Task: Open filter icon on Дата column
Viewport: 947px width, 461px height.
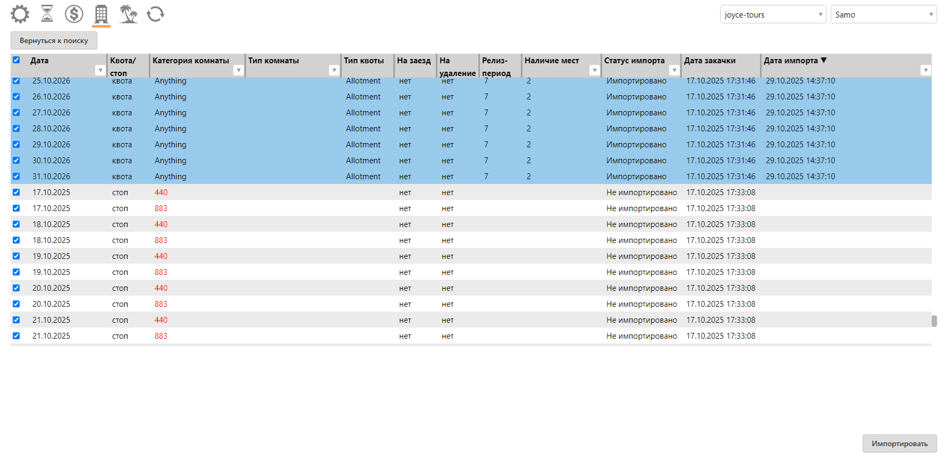Action: click(100, 70)
